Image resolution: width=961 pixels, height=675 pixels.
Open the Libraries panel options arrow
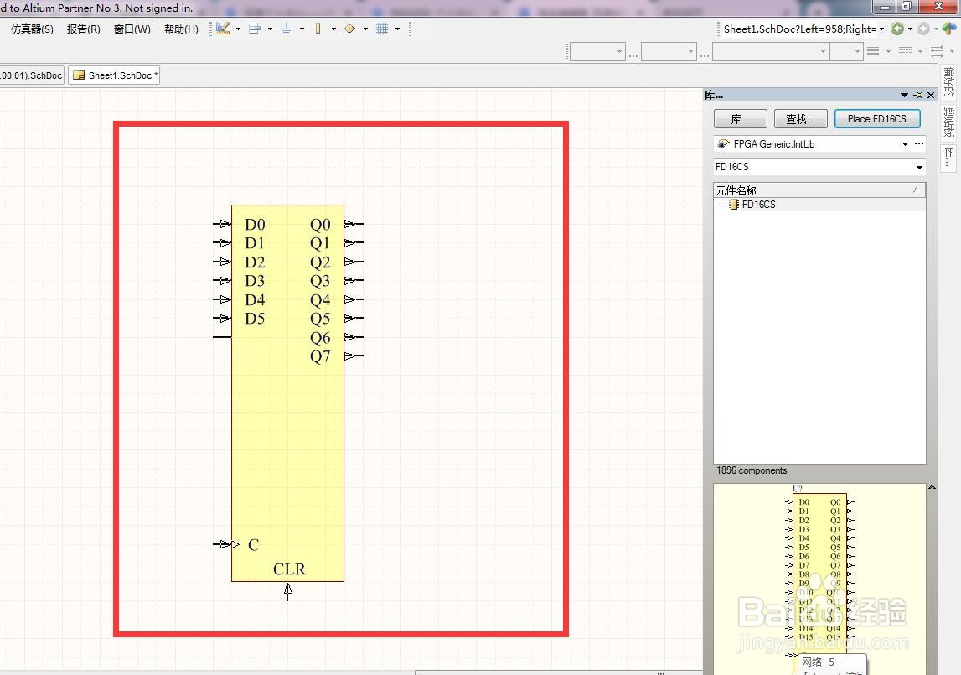pyautogui.click(x=904, y=95)
